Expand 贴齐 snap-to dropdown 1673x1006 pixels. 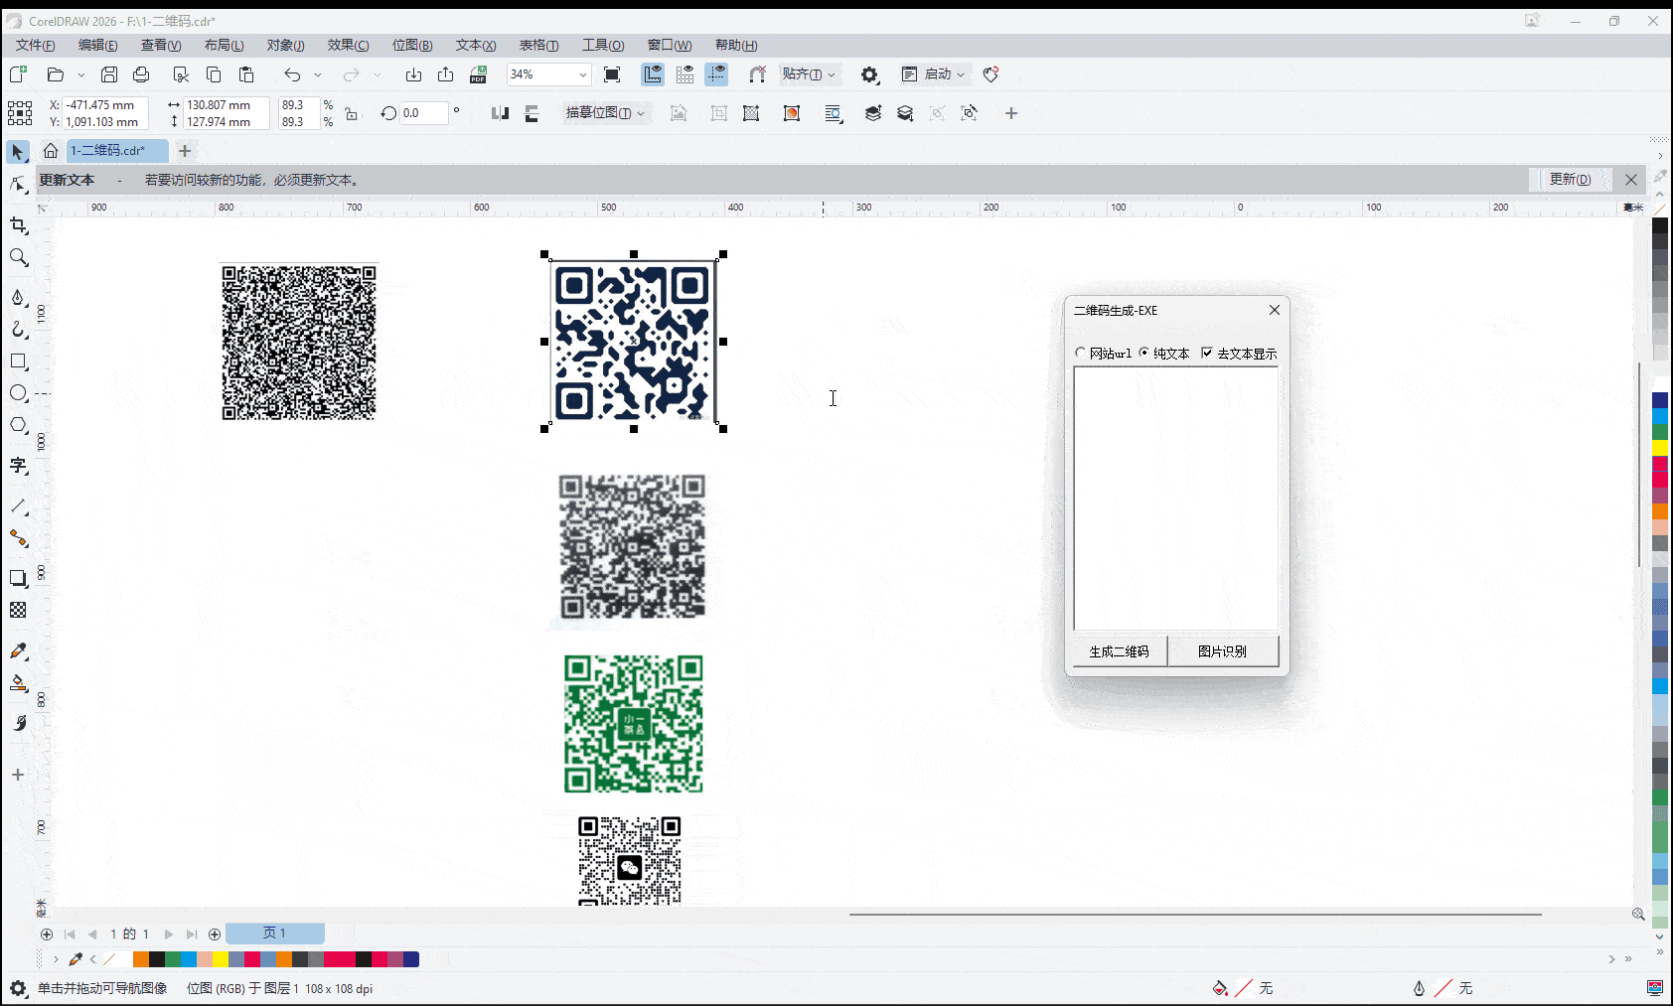point(832,74)
